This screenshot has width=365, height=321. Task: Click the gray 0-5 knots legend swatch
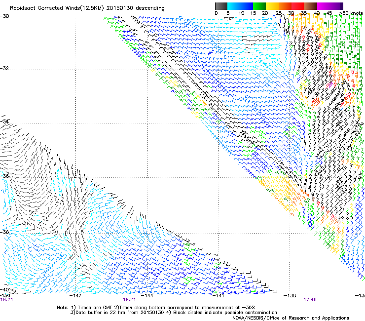click(221, 6)
